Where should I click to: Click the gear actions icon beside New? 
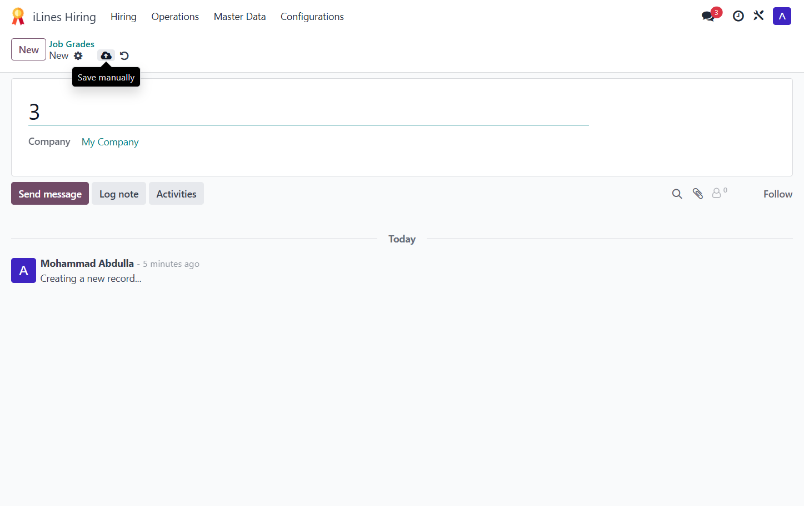pyautogui.click(x=78, y=55)
